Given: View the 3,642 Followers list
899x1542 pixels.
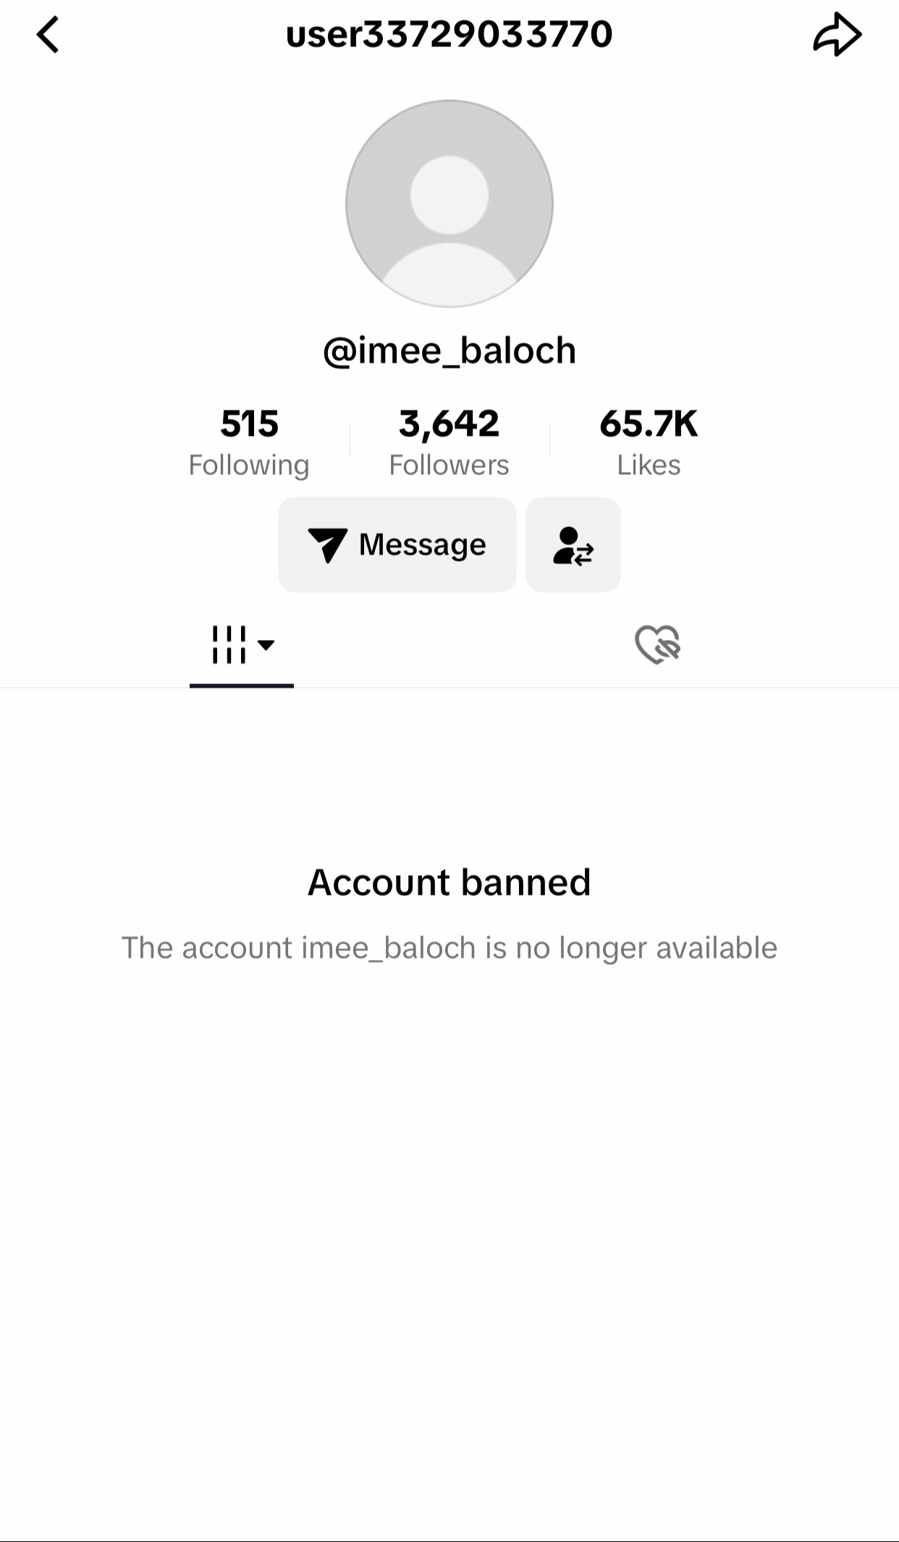Looking at the screenshot, I should click(x=449, y=442).
